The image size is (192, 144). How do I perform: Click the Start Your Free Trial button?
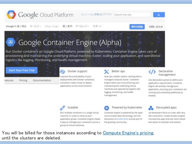[22, 70]
